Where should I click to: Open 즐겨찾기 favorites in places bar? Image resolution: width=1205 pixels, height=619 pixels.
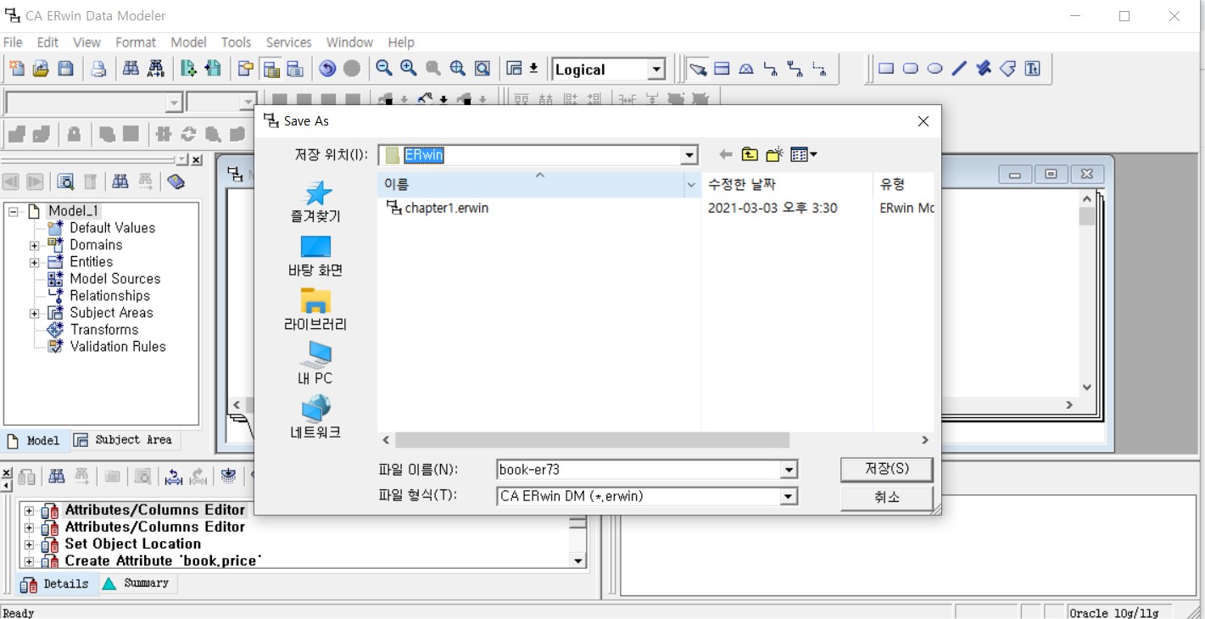pos(316,202)
